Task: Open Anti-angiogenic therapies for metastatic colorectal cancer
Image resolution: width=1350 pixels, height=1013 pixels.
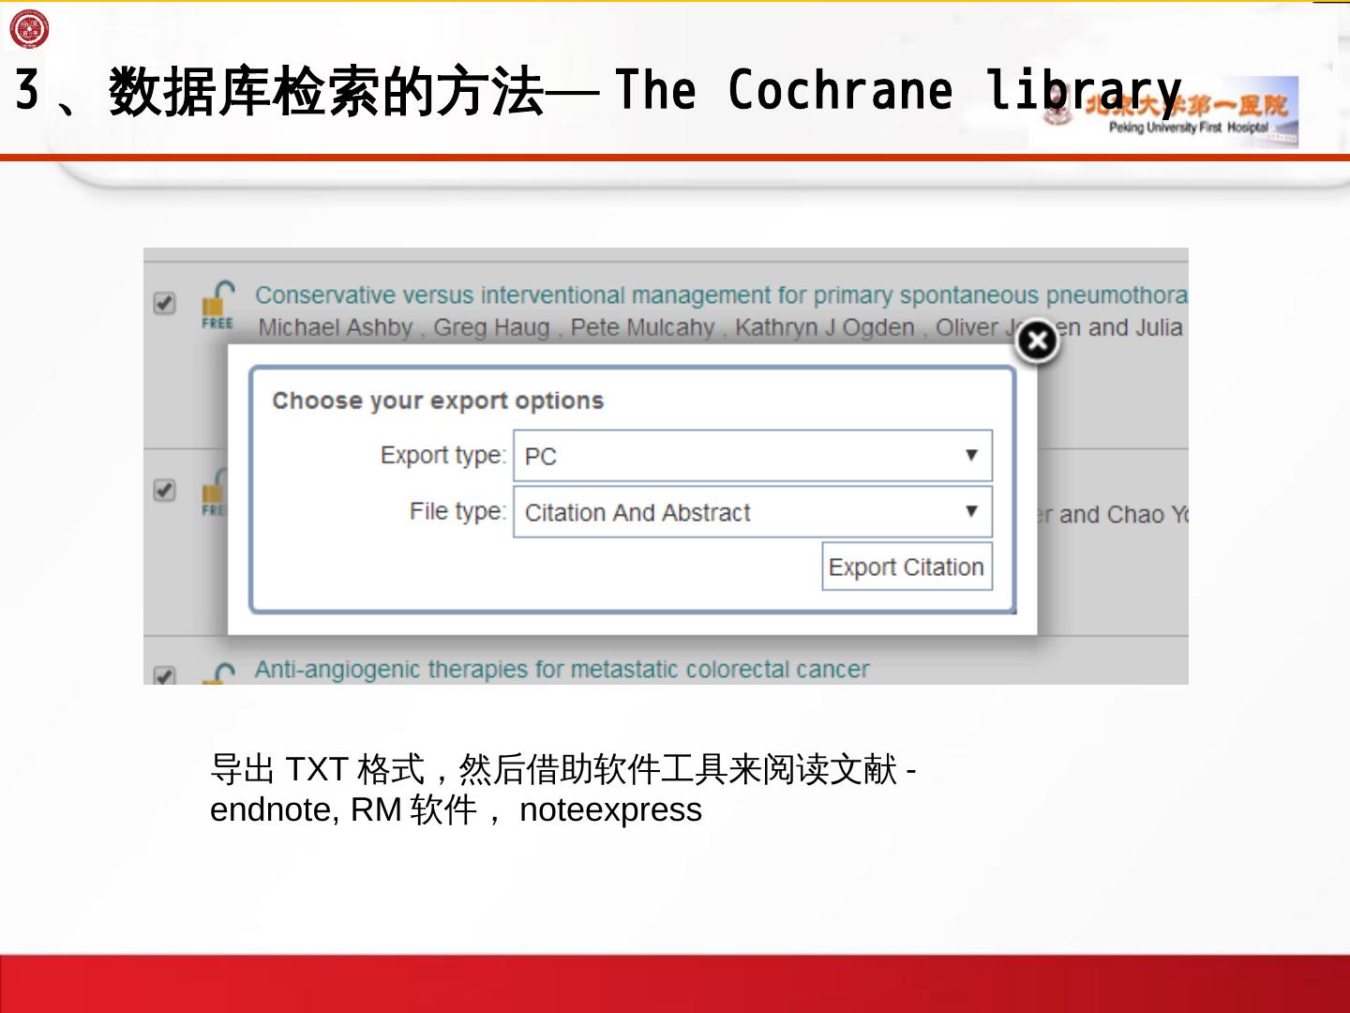Action: tap(562, 669)
